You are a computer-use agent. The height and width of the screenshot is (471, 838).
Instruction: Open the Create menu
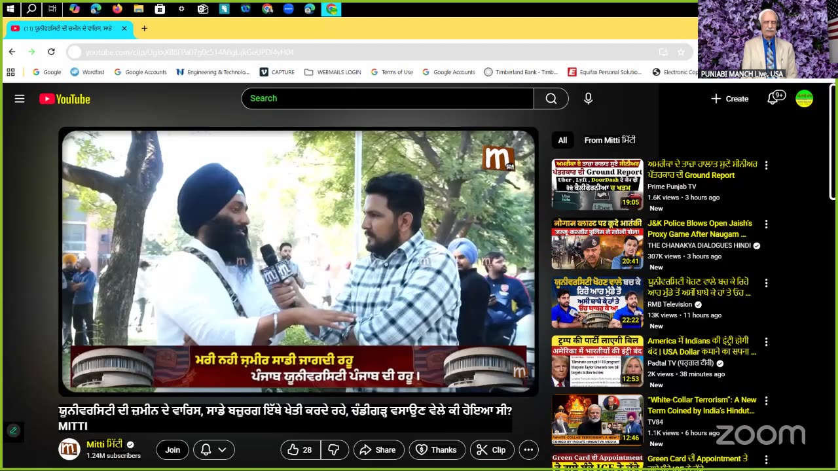point(729,99)
